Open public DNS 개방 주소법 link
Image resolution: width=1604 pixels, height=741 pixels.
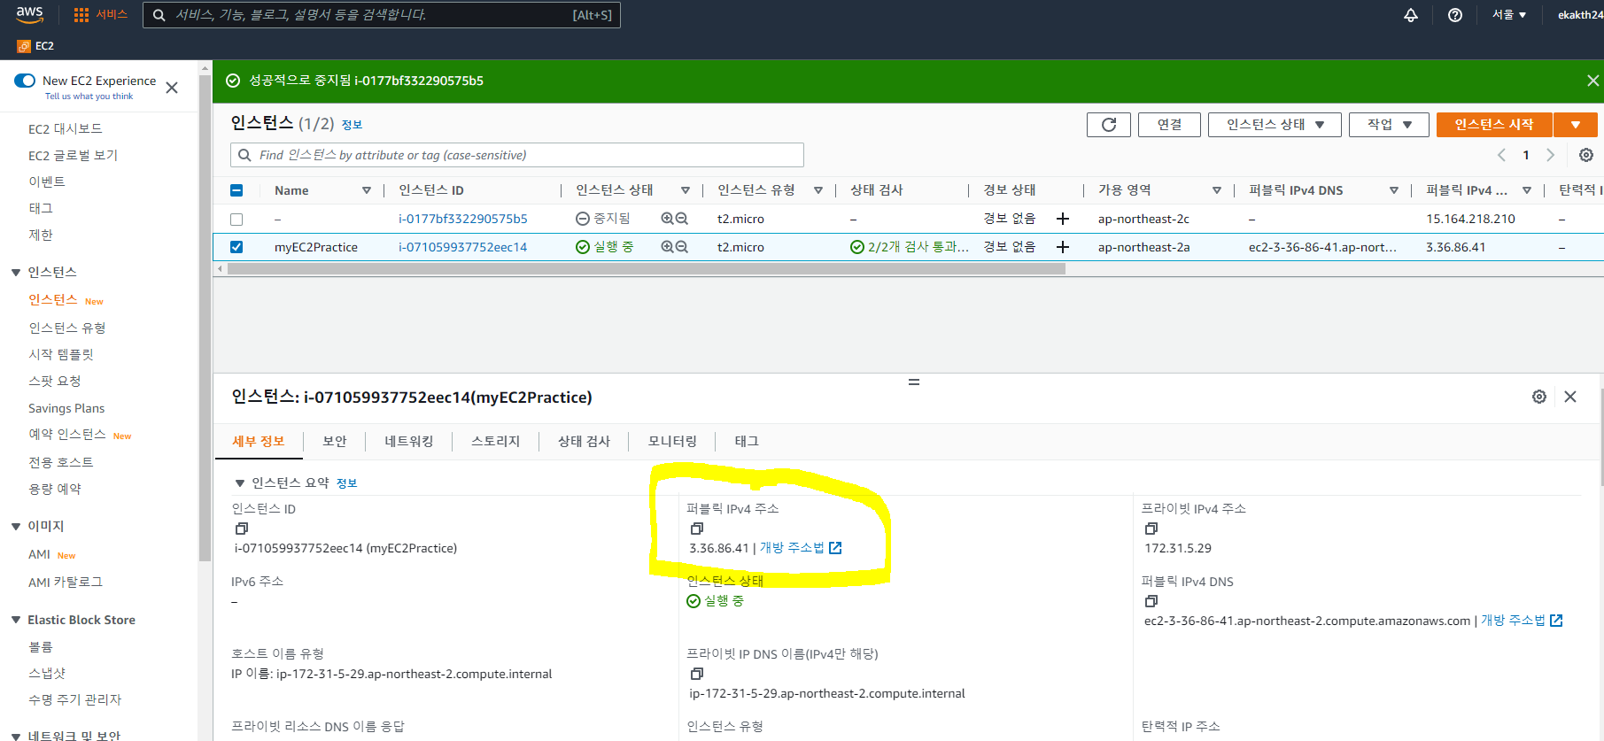click(1522, 621)
